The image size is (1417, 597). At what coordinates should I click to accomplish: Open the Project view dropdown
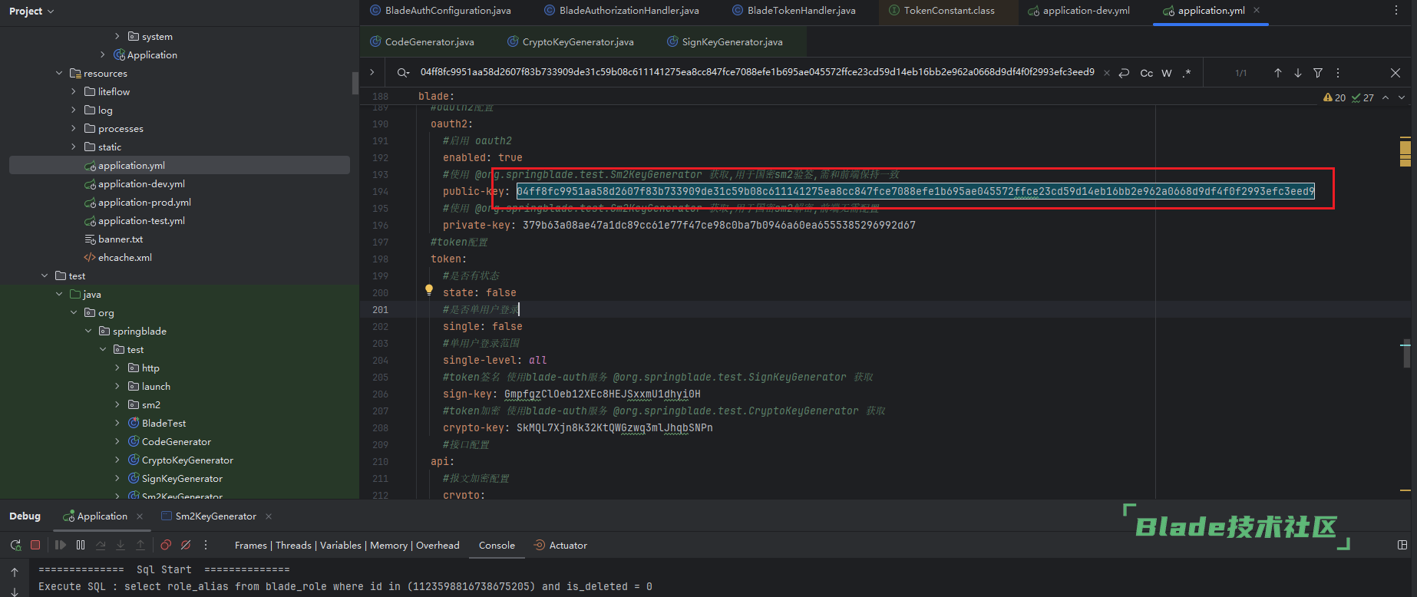point(31,11)
